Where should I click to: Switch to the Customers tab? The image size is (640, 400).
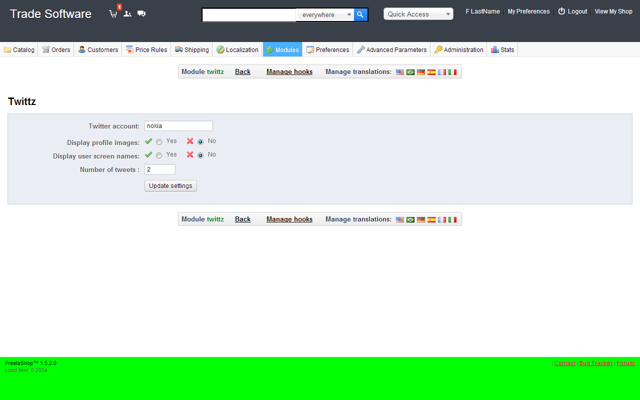tap(98, 49)
